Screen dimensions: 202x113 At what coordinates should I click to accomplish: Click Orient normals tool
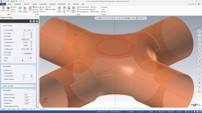pyautogui.click(x=104, y=12)
